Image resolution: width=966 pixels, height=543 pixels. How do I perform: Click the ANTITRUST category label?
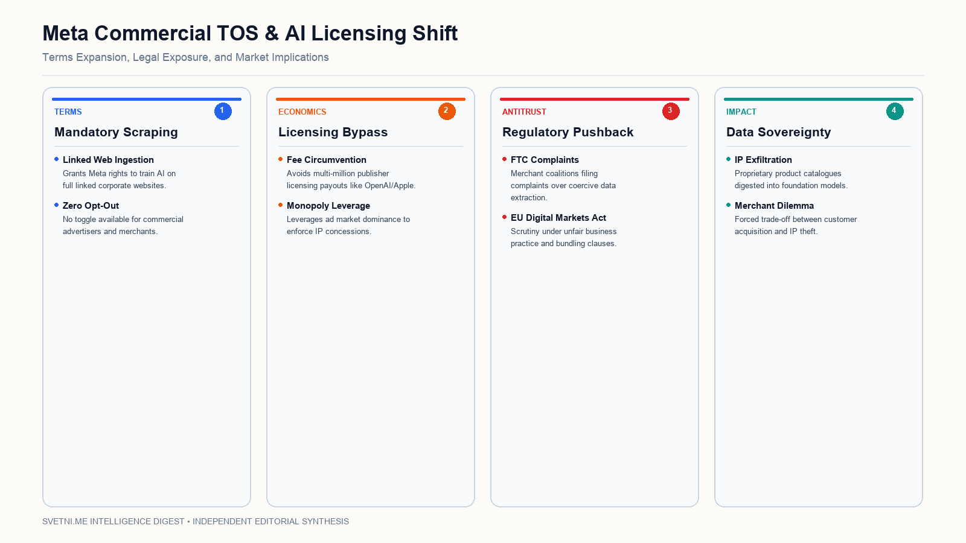524,112
